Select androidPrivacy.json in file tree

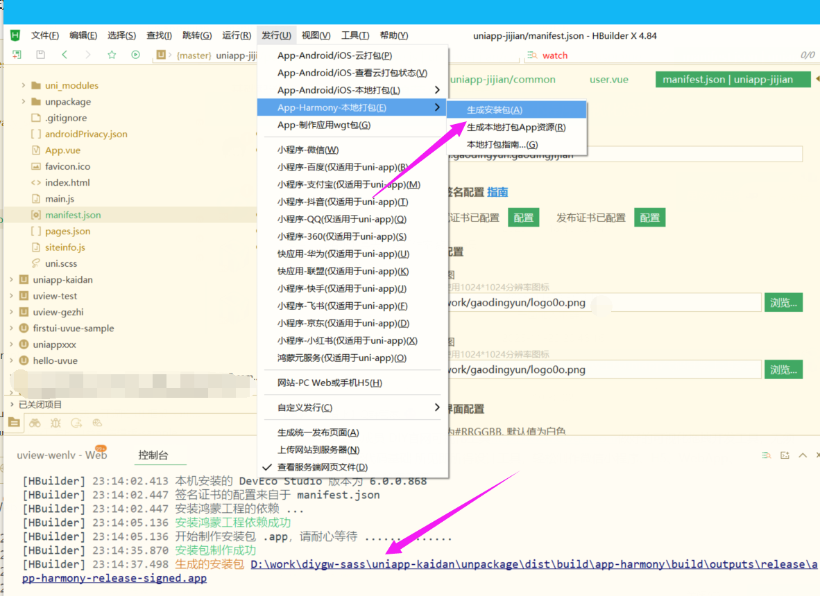tap(86, 134)
